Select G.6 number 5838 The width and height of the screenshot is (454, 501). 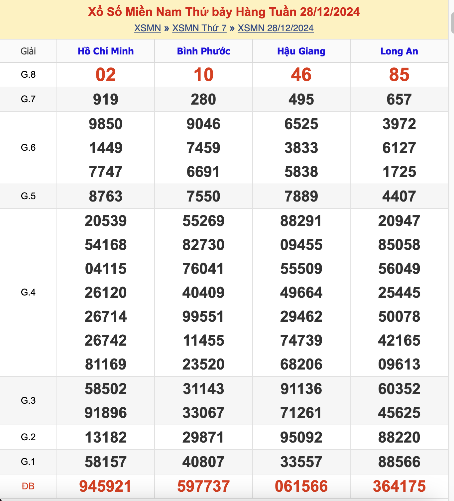(301, 172)
